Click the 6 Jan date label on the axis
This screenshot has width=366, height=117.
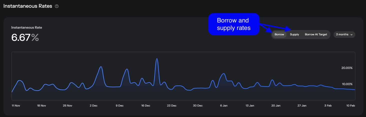pyautogui.click(x=224, y=106)
